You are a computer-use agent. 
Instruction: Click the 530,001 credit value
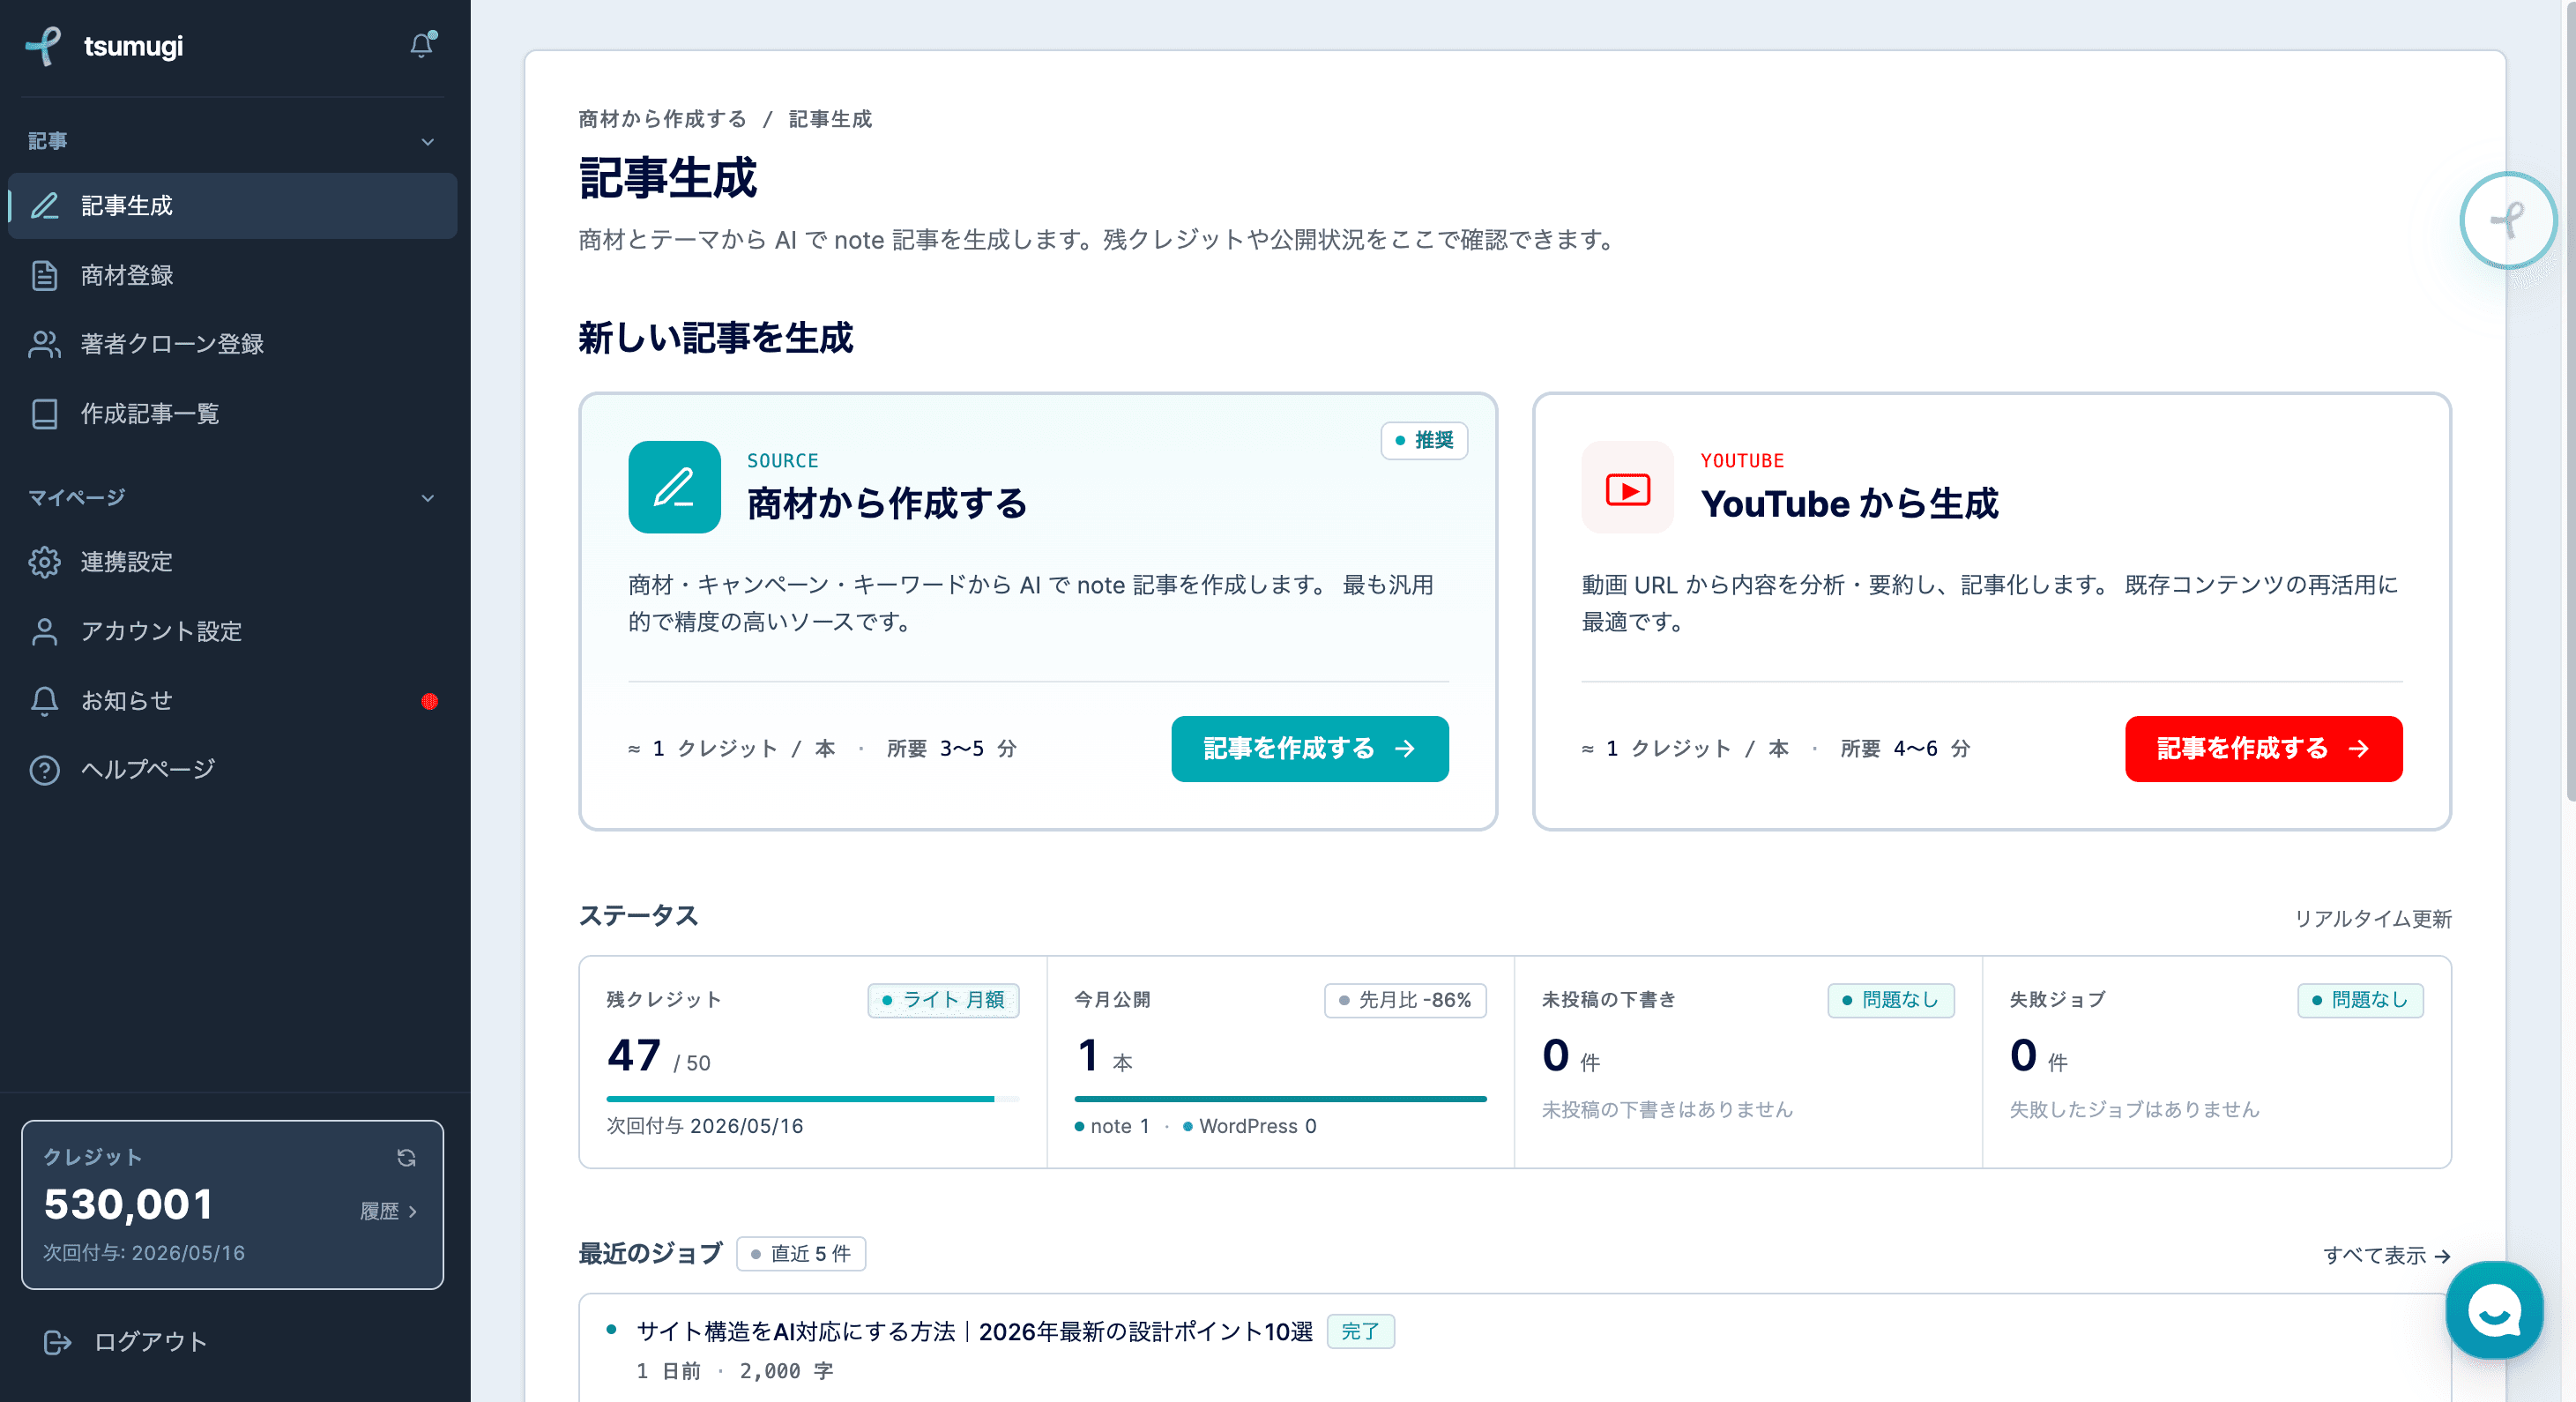[128, 1204]
